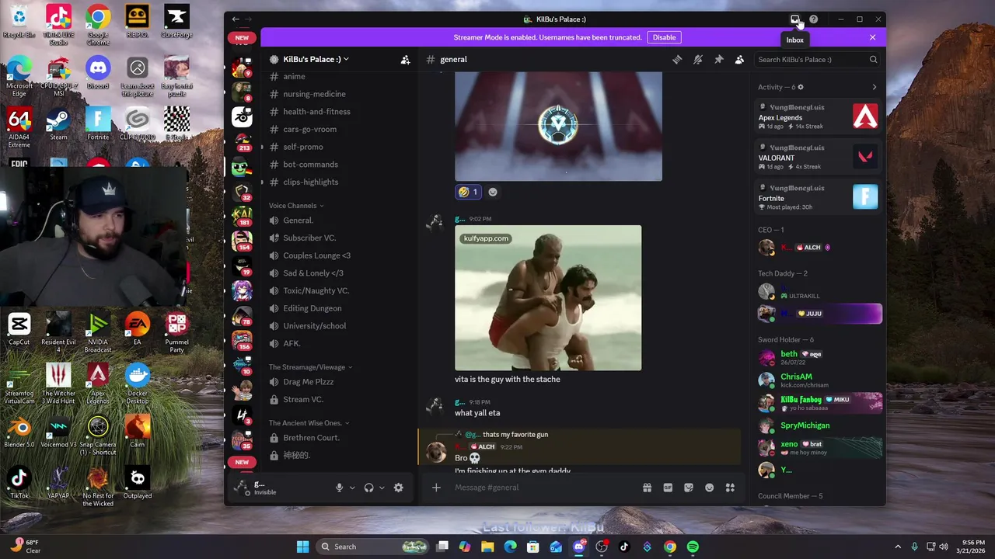Collapse the Voice Channels category
995x559 pixels.
point(296,206)
